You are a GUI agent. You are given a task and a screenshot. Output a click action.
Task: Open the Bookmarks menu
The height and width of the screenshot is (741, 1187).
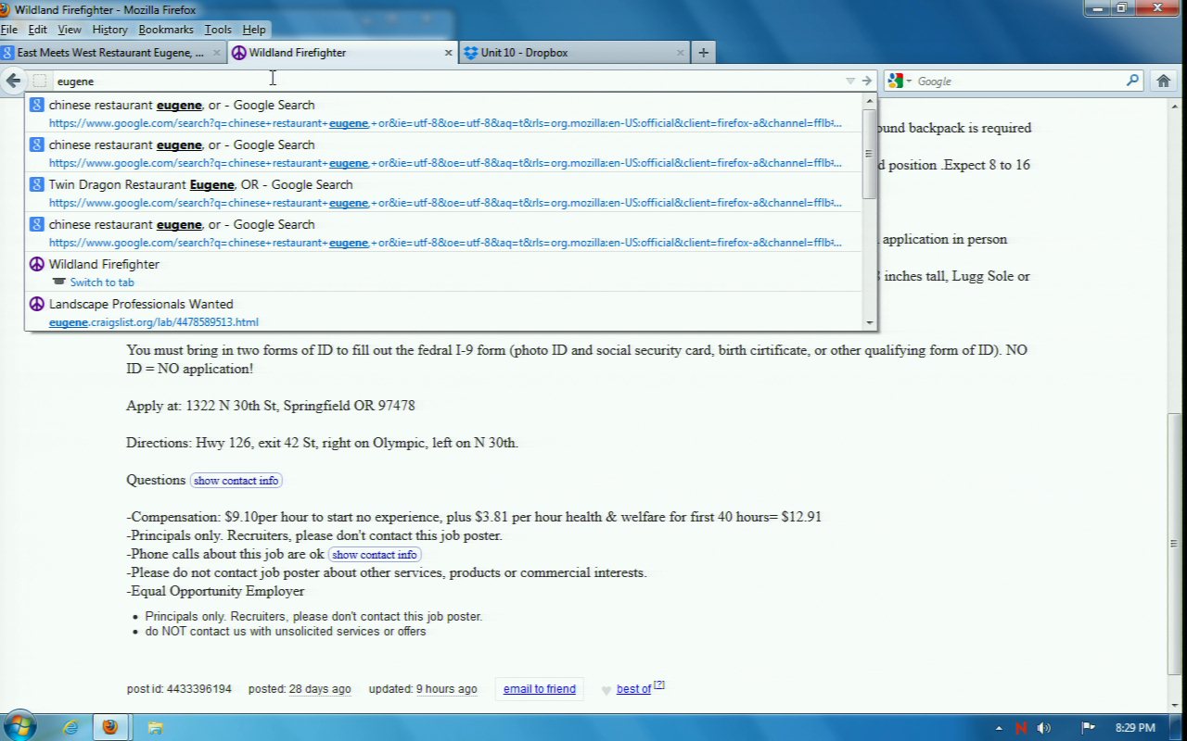(x=166, y=30)
